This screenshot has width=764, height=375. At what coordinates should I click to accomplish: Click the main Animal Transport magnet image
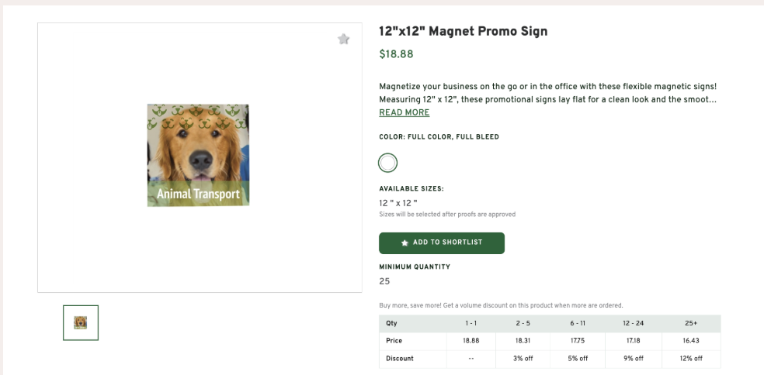[198, 155]
